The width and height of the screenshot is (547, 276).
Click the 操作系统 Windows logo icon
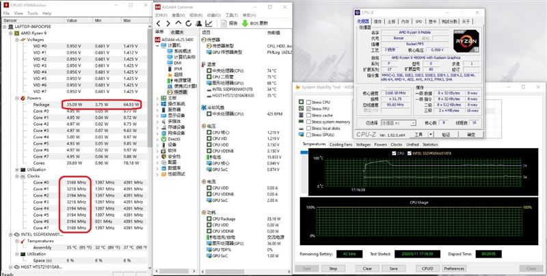(x=163, y=104)
